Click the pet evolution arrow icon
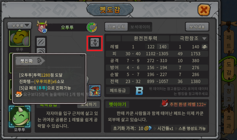237x140 pixels. click(x=95, y=43)
